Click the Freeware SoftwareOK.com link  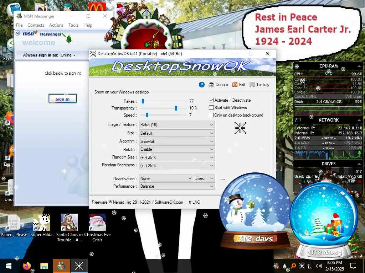pyautogui.click(x=137, y=202)
